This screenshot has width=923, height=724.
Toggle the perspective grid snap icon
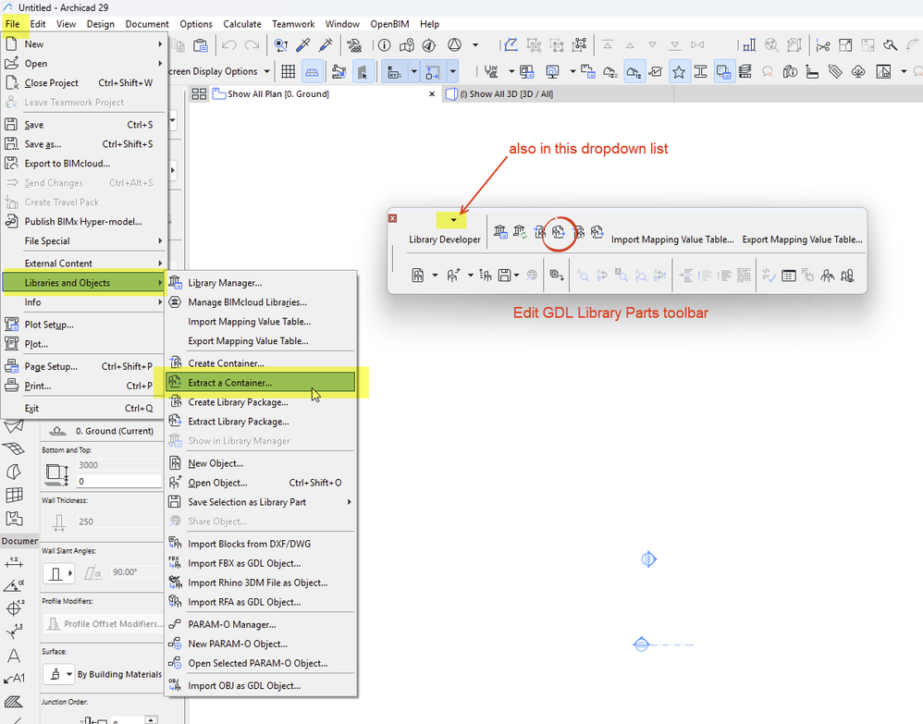pyautogui.click(x=312, y=72)
